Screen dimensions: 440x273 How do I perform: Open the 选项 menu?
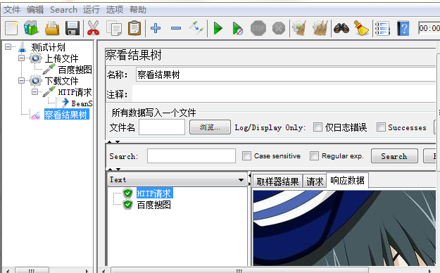(115, 10)
